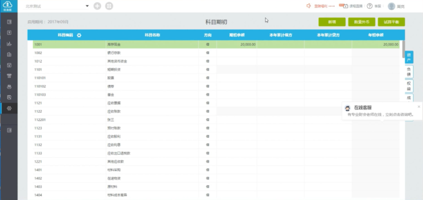Click the gray four-square grid circle icon
Image resolution: width=423 pixels, height=200 pixels.
tap(109, 6)
